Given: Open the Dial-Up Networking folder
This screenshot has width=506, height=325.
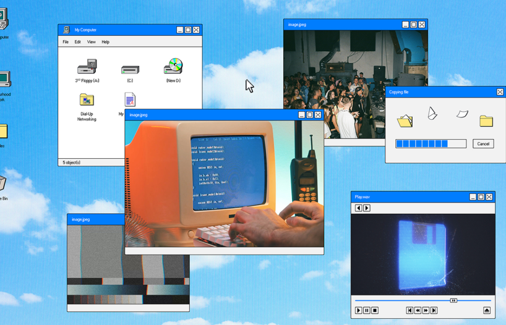Looking at the screenshot, I should click(87, 100).
